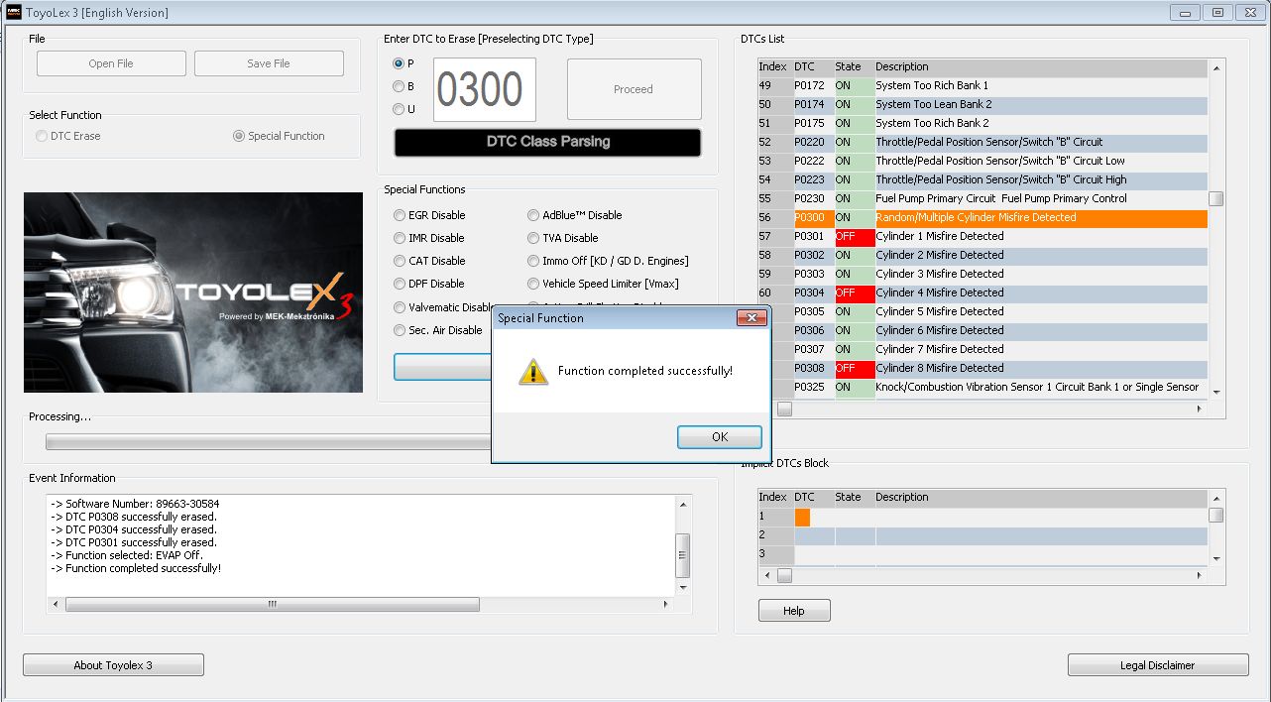The image size is (1271, 702).
Task: Close the Special Function dialog with X
Action: [x=751, y=318]
